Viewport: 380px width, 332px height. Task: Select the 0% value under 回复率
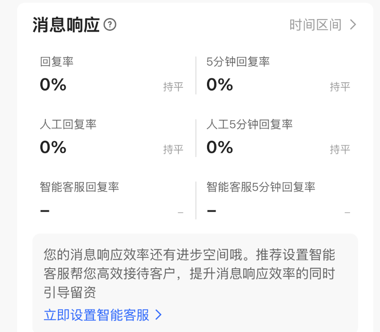coord(53,86)
